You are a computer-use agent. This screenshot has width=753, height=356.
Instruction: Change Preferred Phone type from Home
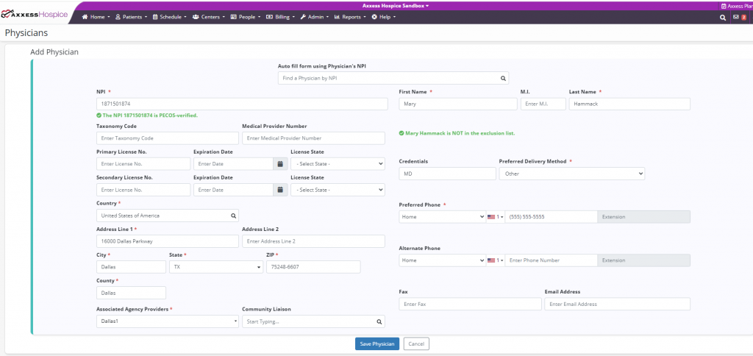click(x=441, y=217)
